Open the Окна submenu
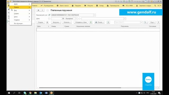The height and width of the screenshot is (95, 169). (21, 17)
